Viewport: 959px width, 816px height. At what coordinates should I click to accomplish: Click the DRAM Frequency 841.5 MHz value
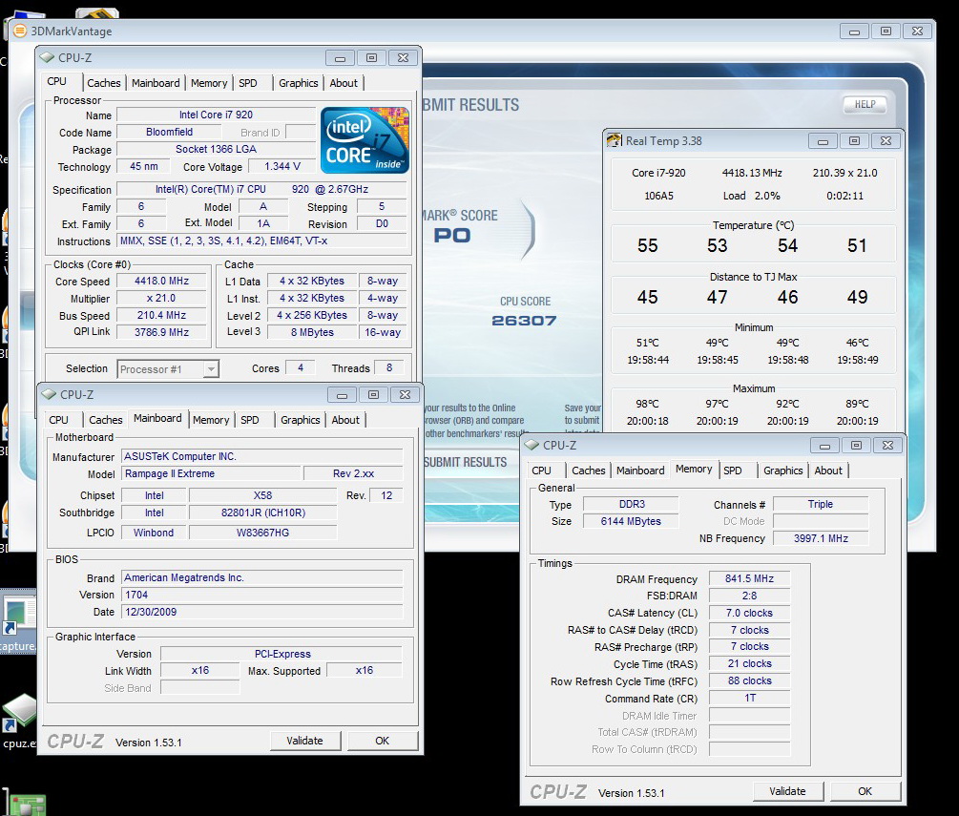[x=749, y=578]
